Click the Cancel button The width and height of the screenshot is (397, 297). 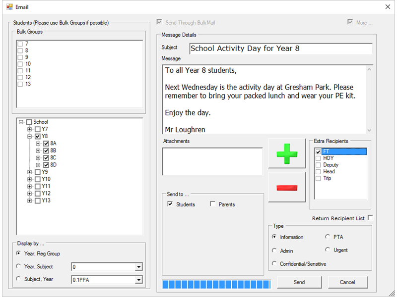347,282
